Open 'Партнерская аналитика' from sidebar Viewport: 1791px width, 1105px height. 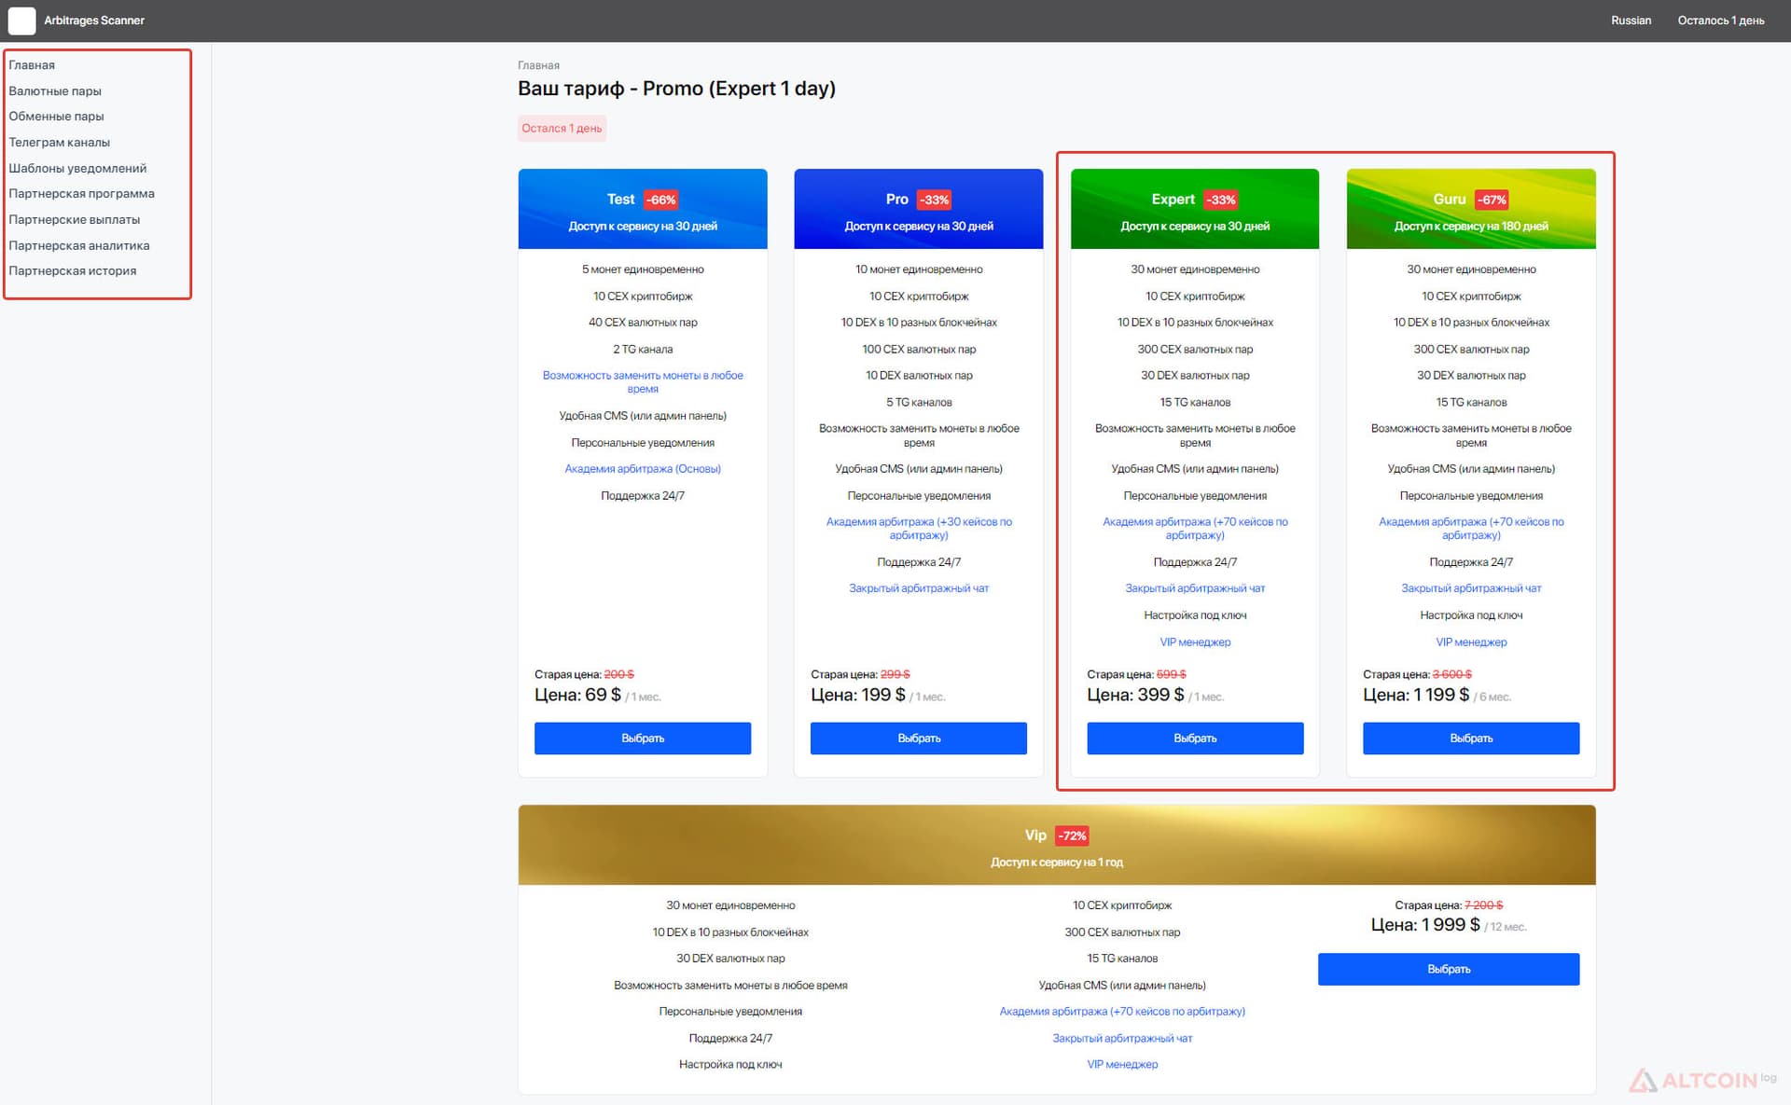click(x=78, y=246)
